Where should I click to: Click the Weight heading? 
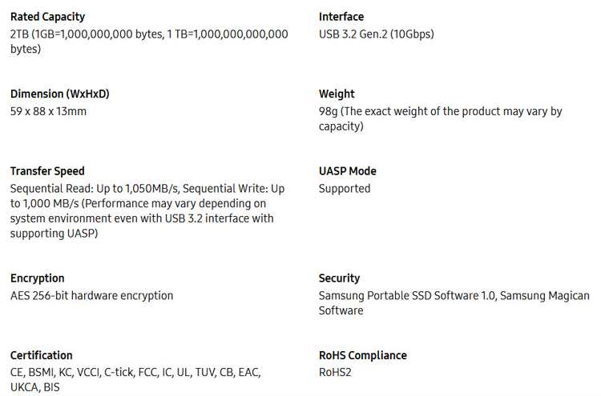(337, 94)
